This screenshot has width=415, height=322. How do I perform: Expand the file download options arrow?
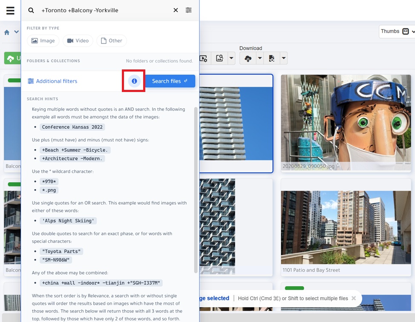coord(283,58)
